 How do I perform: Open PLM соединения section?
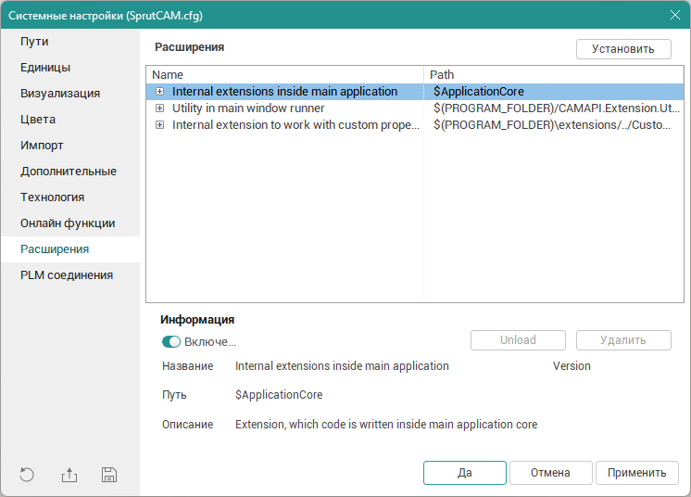(67, 275)
